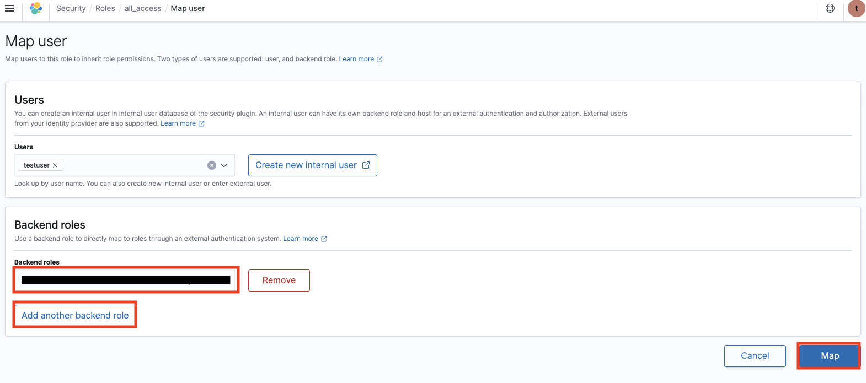Click the Remove backend role button
This screenshot has height=383, width=866.
click(x=279, y=280)
